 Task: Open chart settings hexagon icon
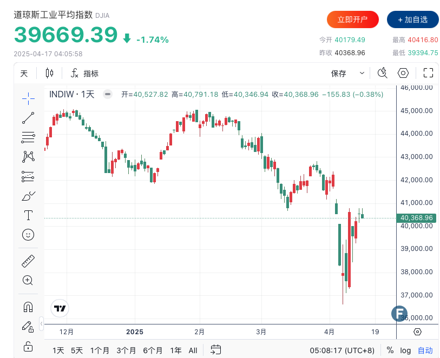[x=403, y=74]
